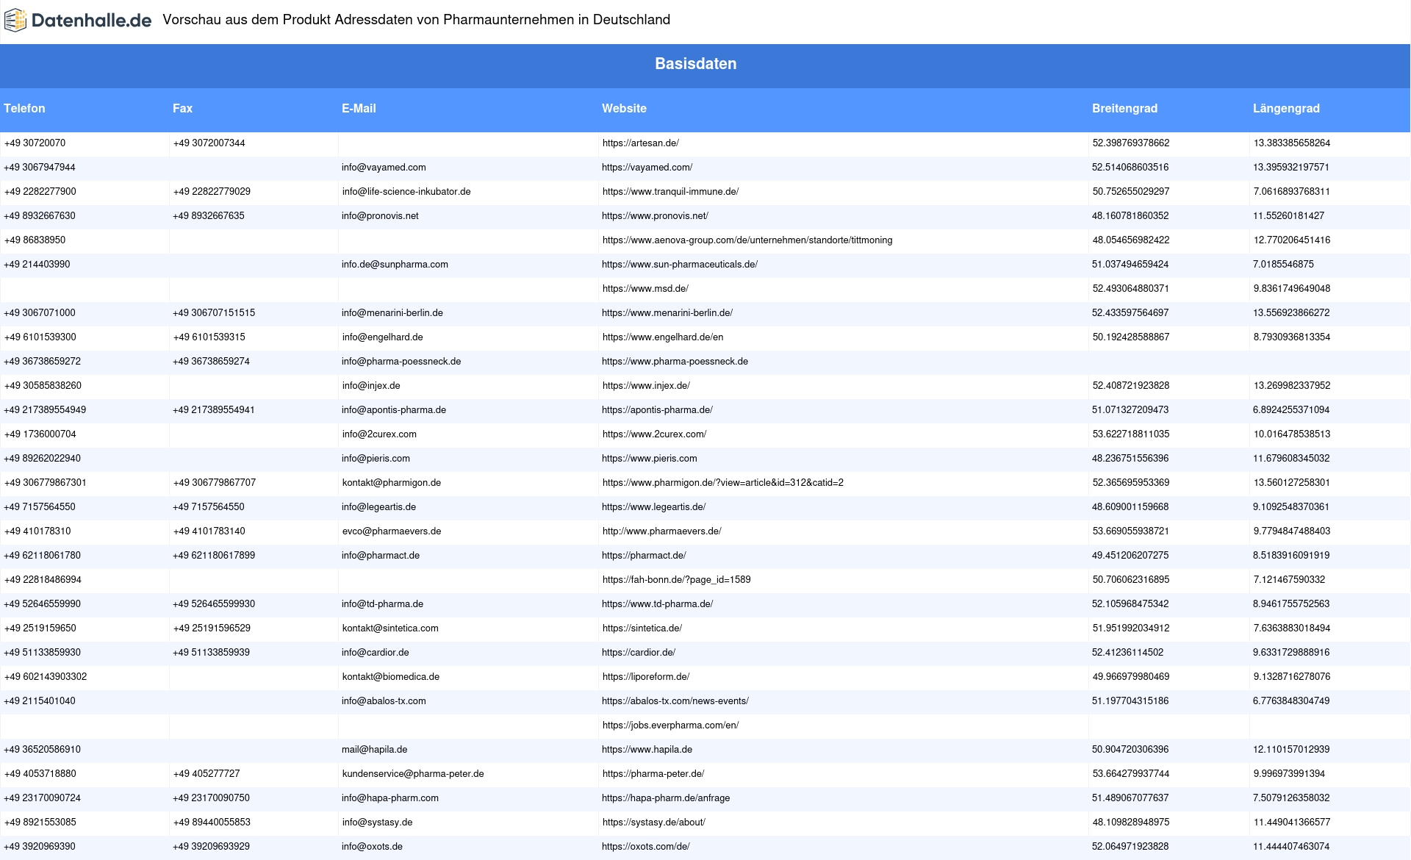The width and height of the screenshot is (1411, 860).
Task: Click the Datenhalle.de brand name
Action: click(92, 21)
